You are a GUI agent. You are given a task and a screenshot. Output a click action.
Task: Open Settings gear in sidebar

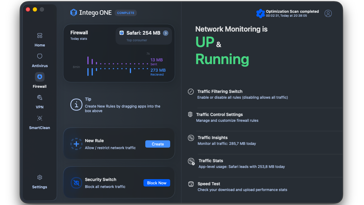click(40, 178)
